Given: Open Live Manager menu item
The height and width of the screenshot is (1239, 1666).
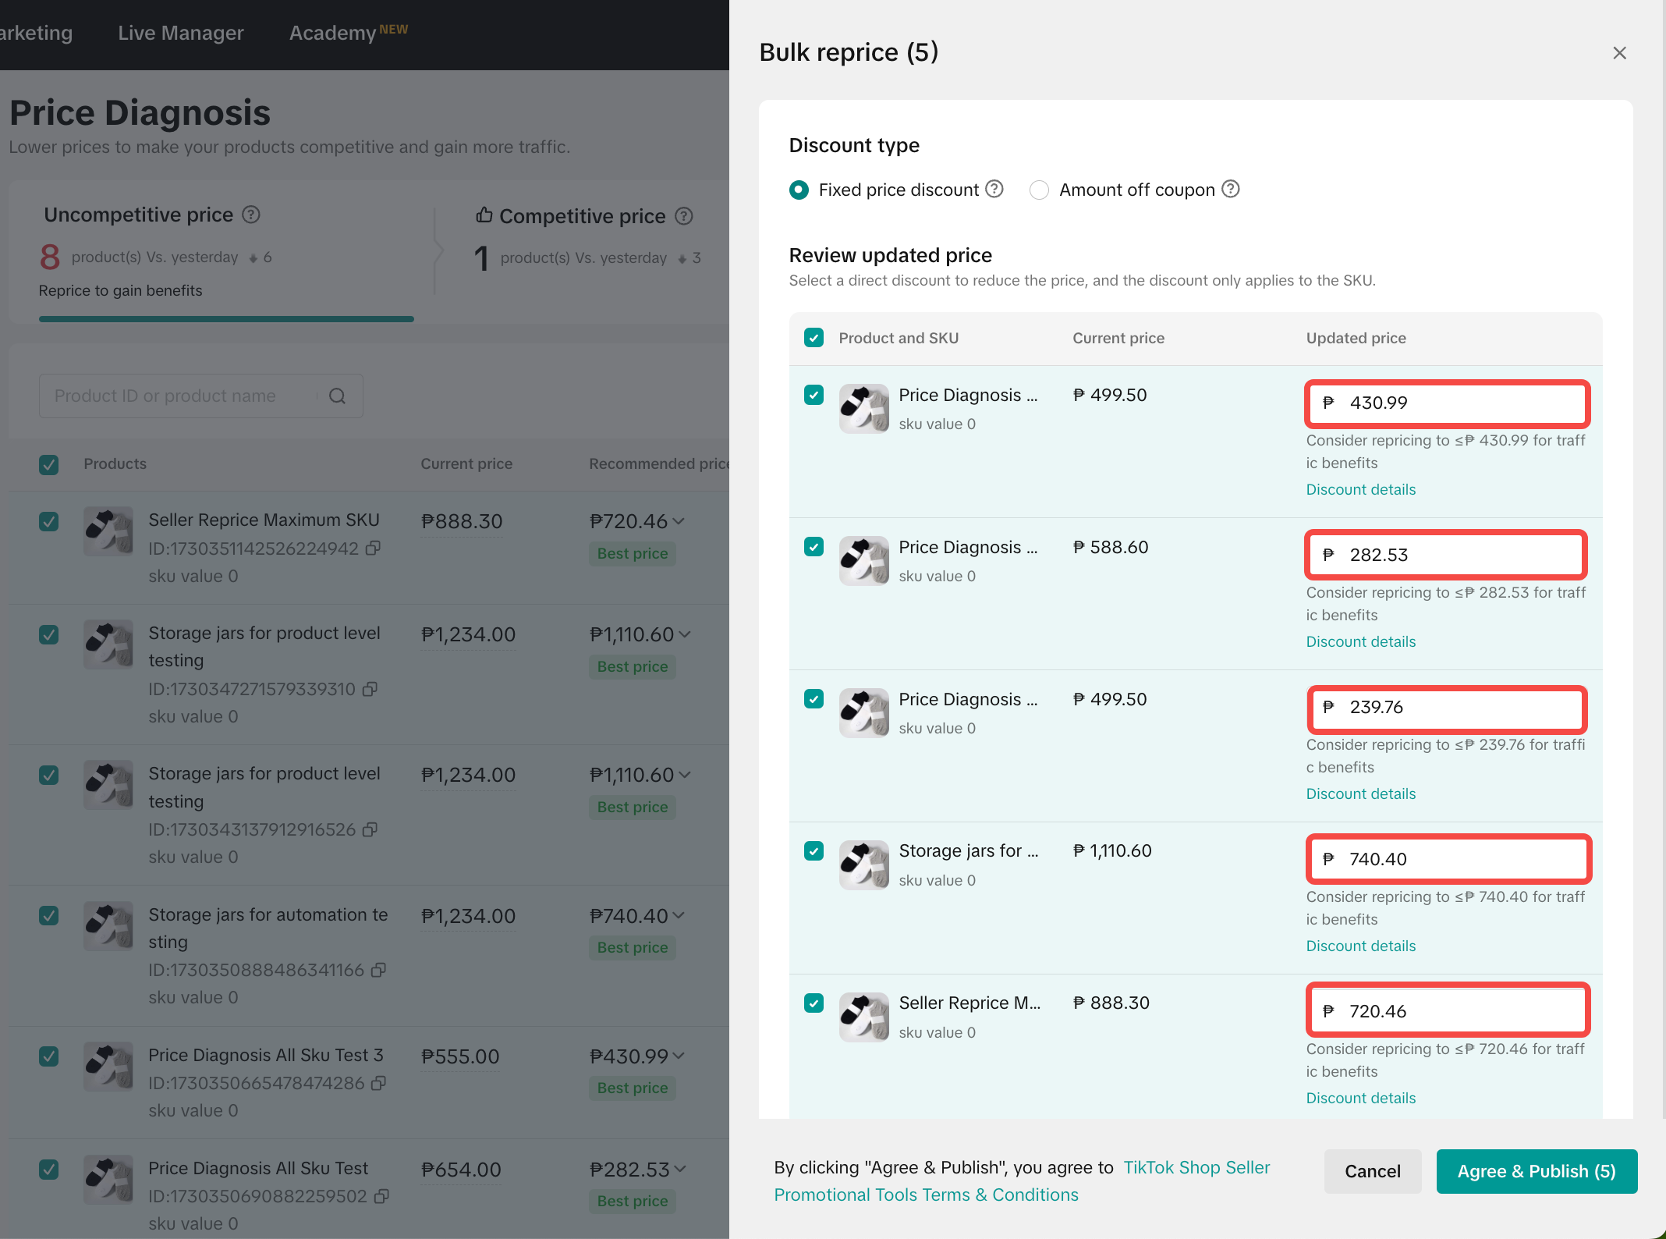Looking at the screenshot, I should coord(181,33).
